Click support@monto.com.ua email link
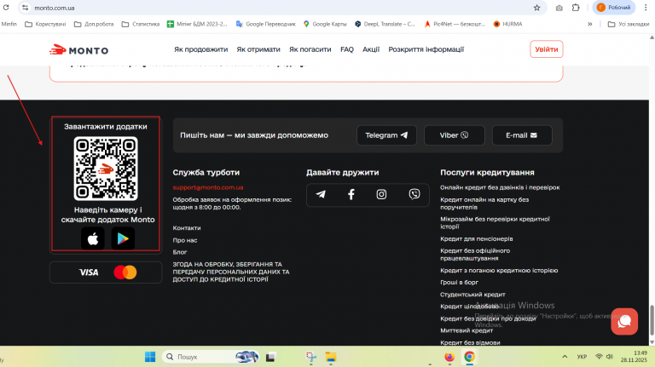Image resolution: width=655 pixels, height=367 pixels. 208,187
